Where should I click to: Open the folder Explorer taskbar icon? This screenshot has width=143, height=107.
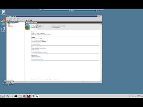coord(20,96)
